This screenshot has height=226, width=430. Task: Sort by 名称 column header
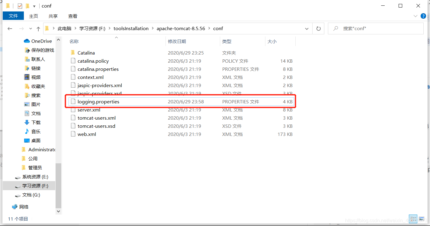(74, 41)
